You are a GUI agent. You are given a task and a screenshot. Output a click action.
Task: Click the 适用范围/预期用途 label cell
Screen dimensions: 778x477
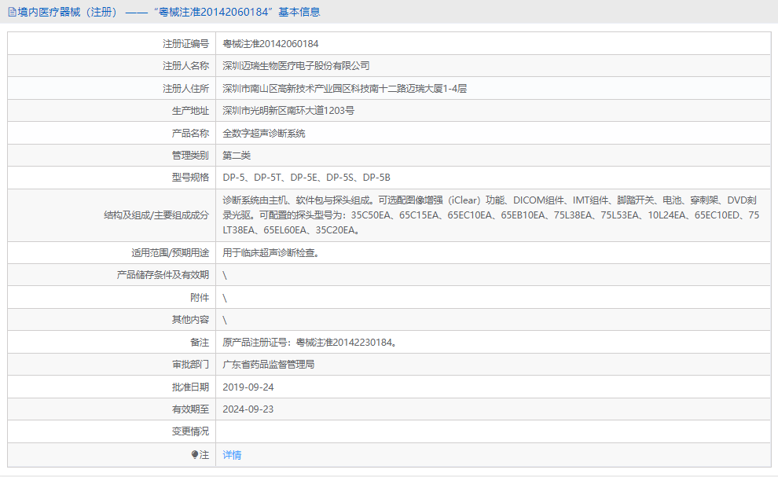tap(112, 253)
